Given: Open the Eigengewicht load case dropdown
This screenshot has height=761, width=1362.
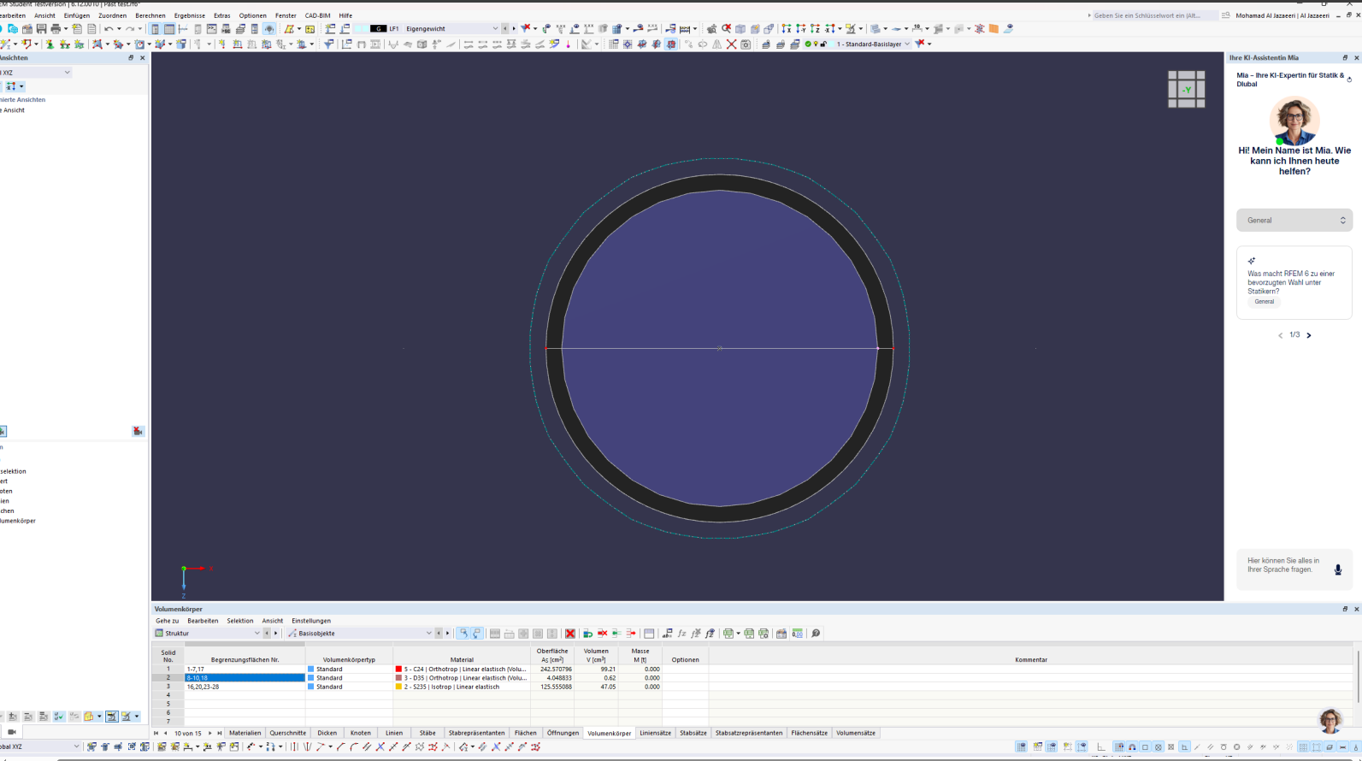Looking at the screenshot, I should [x=494, y=29].
